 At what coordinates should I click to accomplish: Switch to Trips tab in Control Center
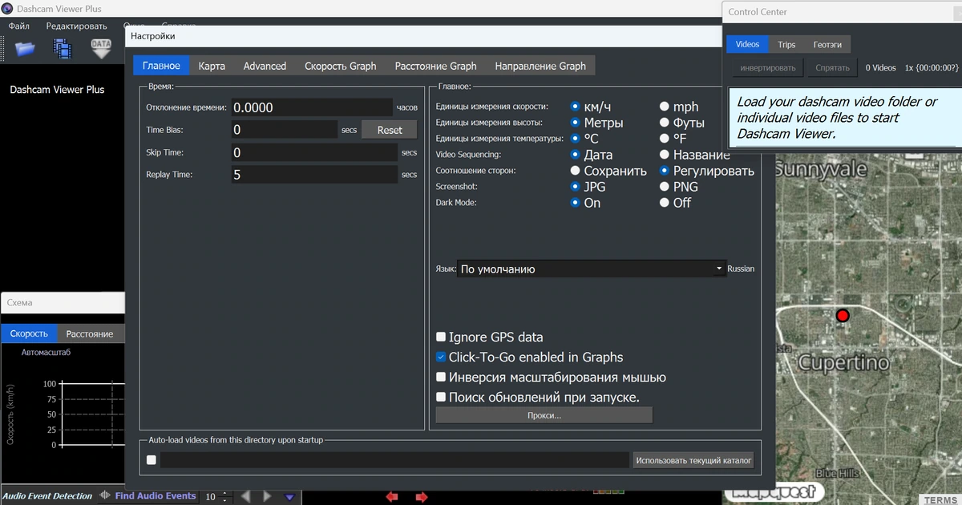(786, 45)
